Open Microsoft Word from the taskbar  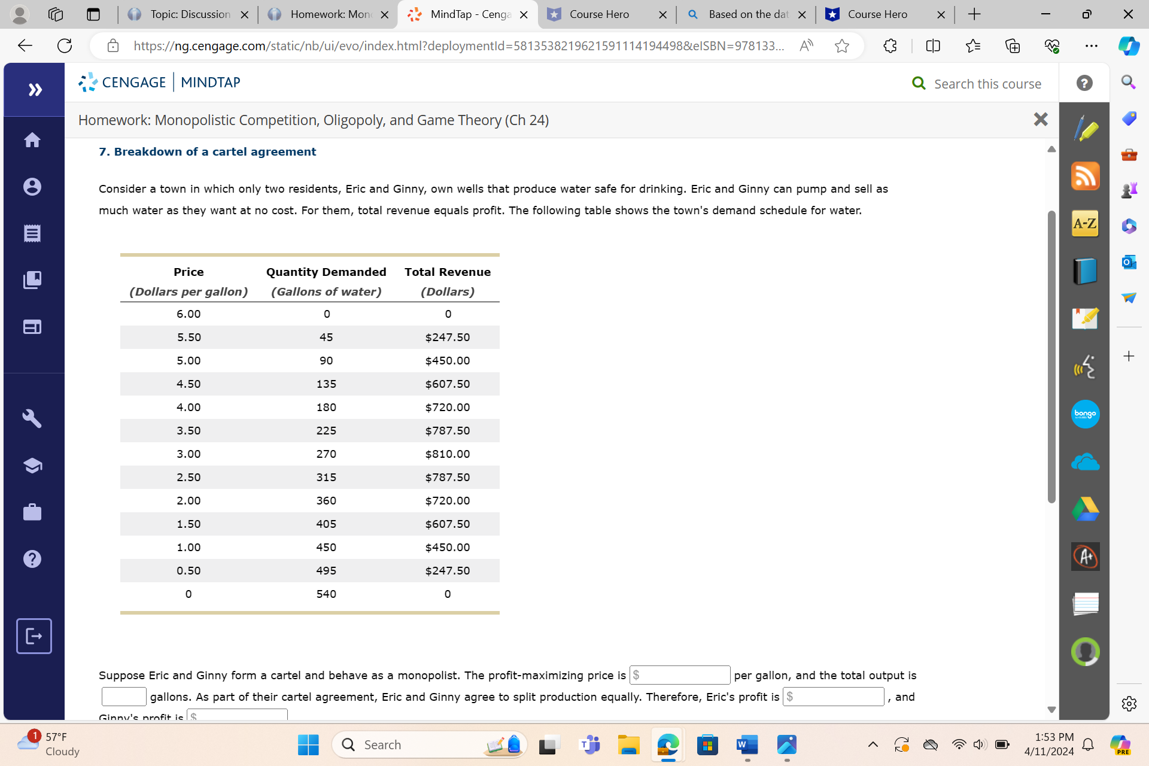click(746, 745)
